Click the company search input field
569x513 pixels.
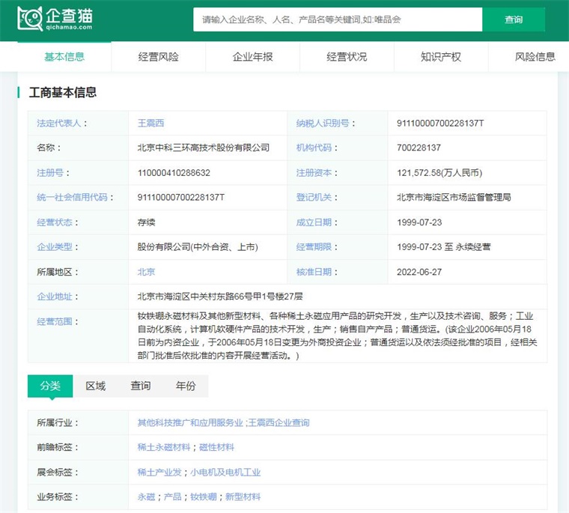(338, 19)
